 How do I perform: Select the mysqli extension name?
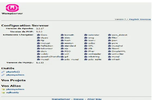click(45, 60)
